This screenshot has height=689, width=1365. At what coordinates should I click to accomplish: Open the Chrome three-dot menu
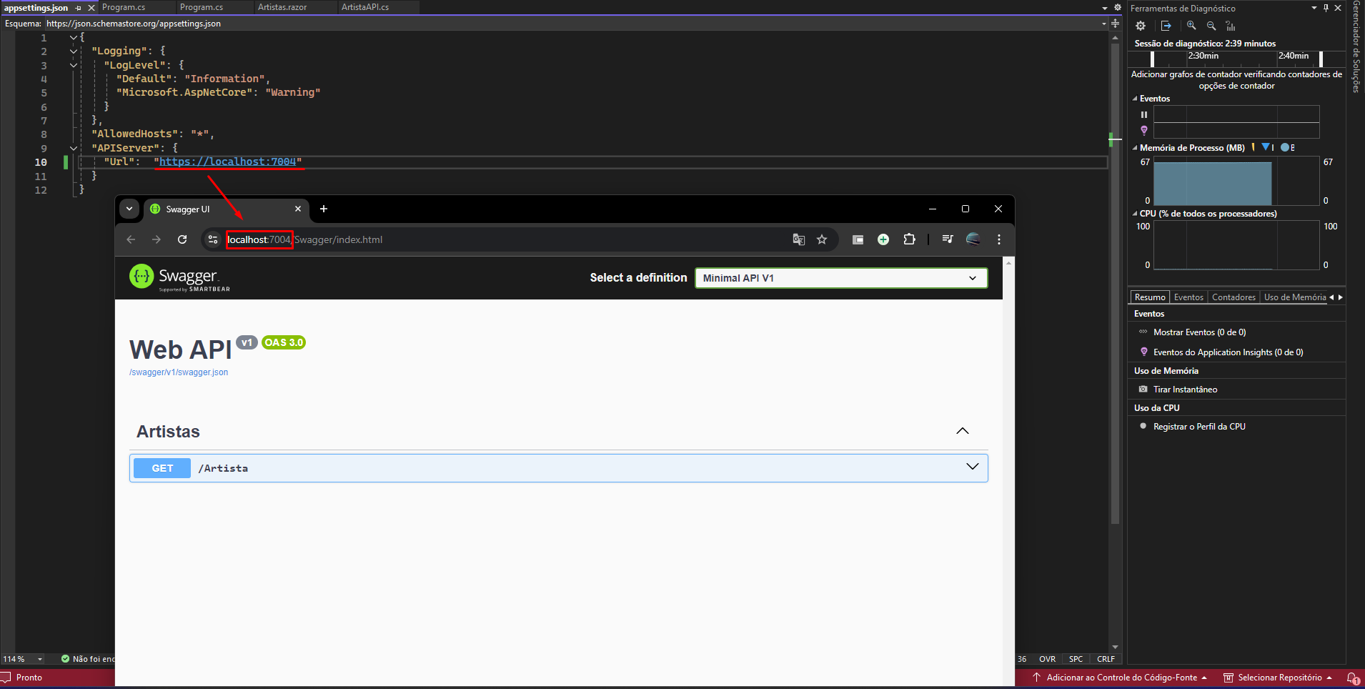click(999, 239)
